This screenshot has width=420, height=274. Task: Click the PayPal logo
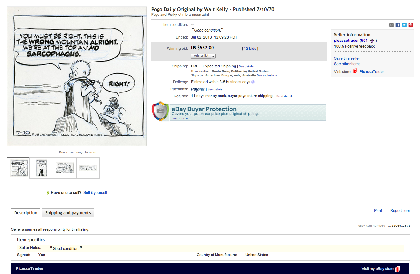point(198,89)
